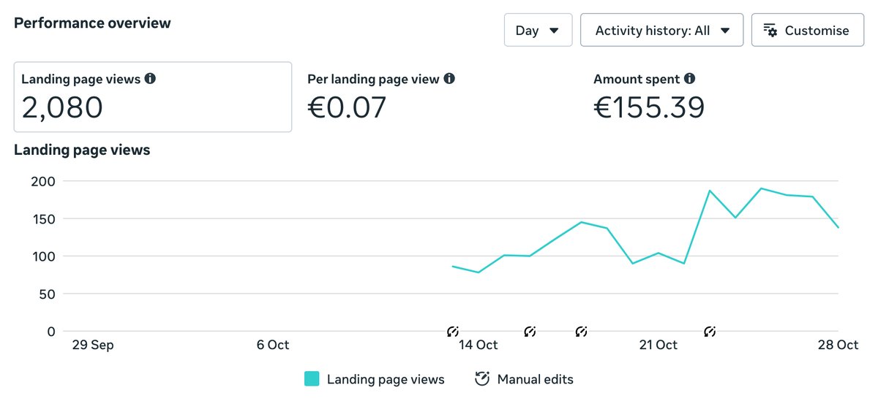Image resolution: width=878 pixels, height=401 pixels.
Task: Click the 29 Sep axis label
Action: point(92,345)
